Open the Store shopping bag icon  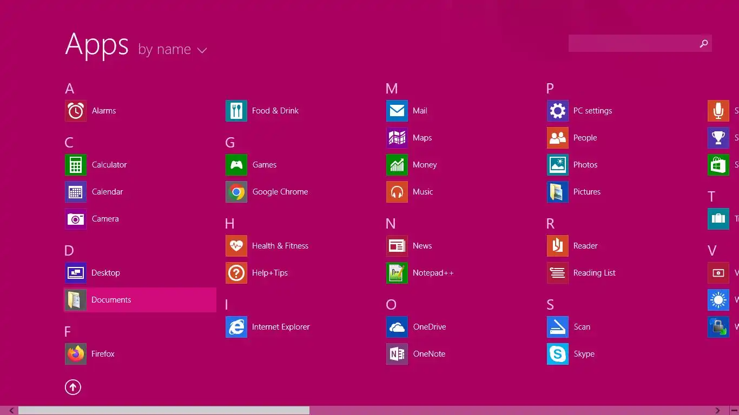click(x=718, y=165)
